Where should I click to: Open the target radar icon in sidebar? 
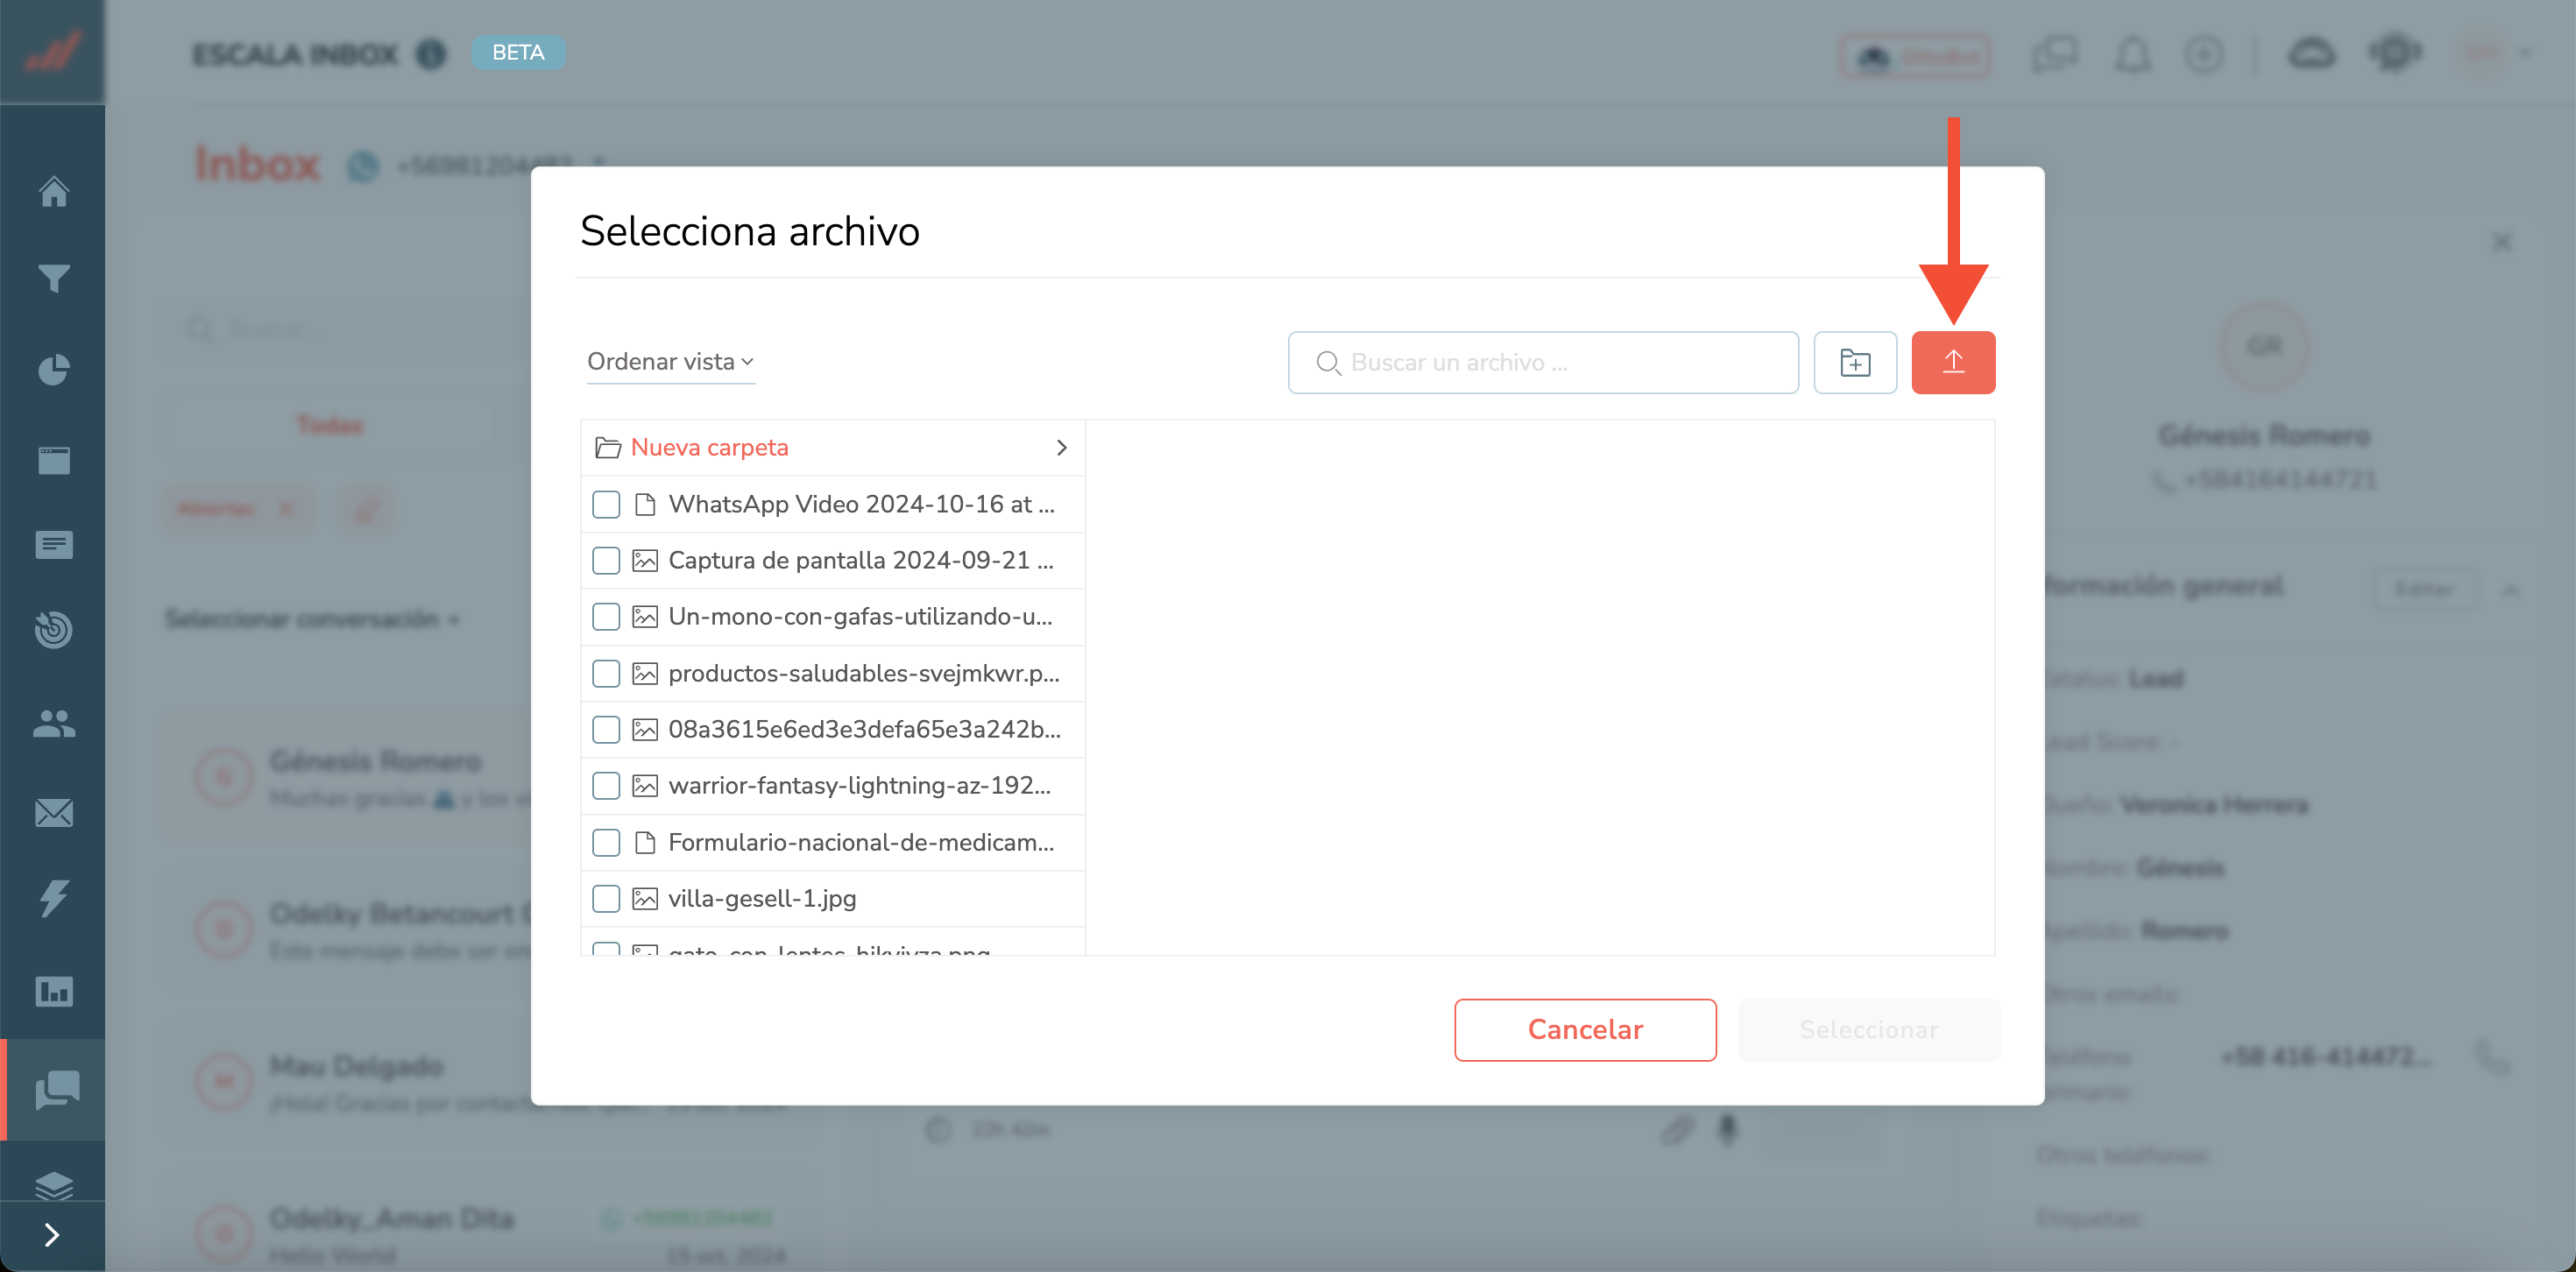53,630
